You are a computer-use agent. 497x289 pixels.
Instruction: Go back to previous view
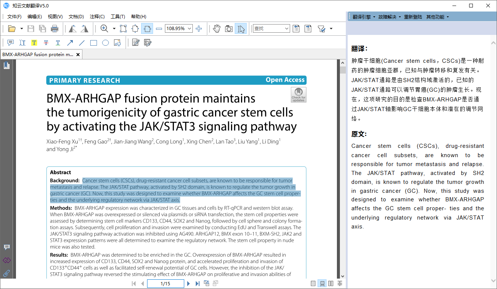(207, 283)
